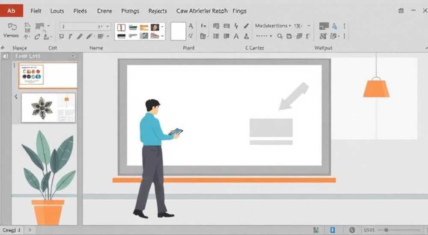The image size is (428, 235).
Task: Click the Venou button in the ribbon
Action: click(x=11, y=30)
